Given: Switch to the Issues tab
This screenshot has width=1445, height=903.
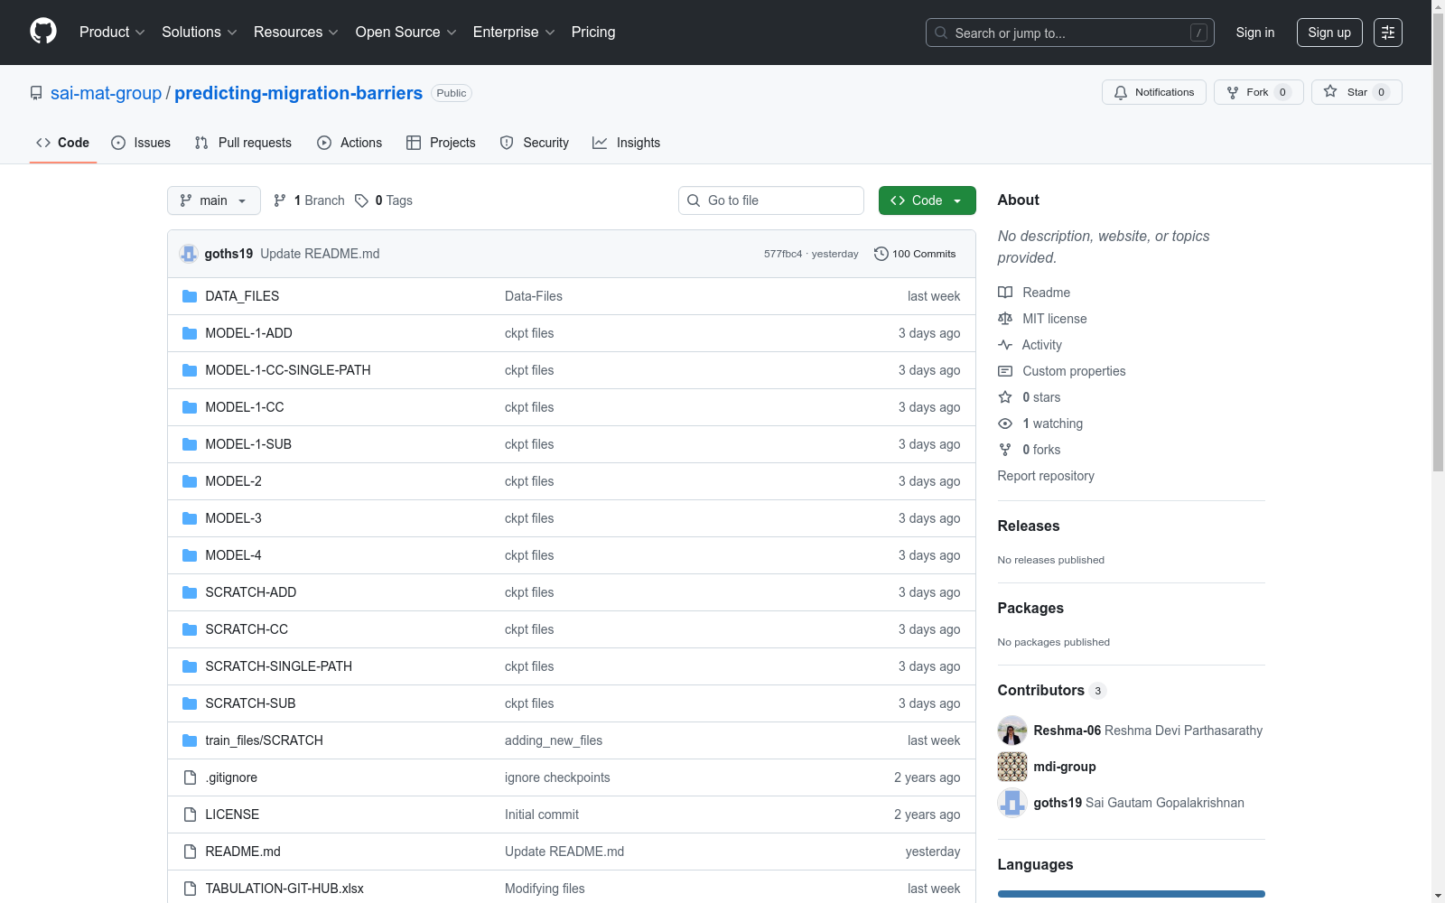Looking at the screenshot, I should (141, 143).
